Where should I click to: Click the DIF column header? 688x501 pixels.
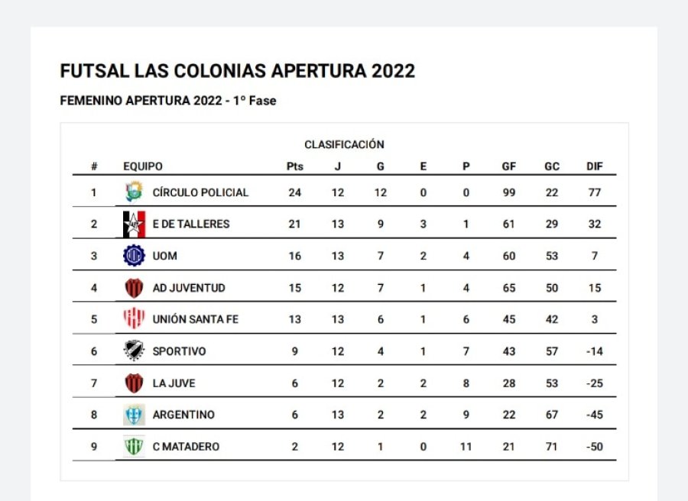click(x=595, y=166)
